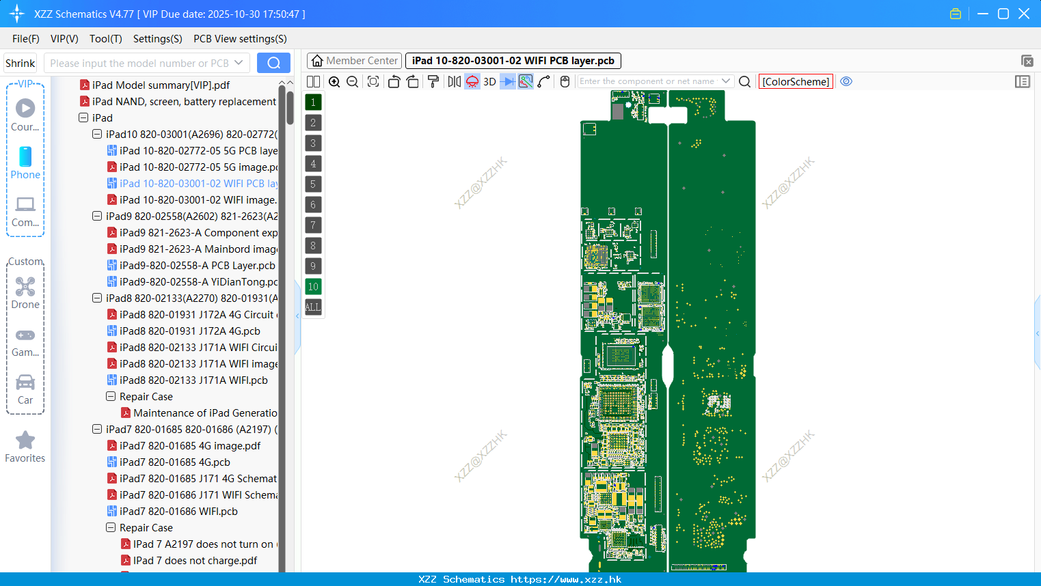
Task: Mirror flip the PCB board
Action: click(454, 81)
